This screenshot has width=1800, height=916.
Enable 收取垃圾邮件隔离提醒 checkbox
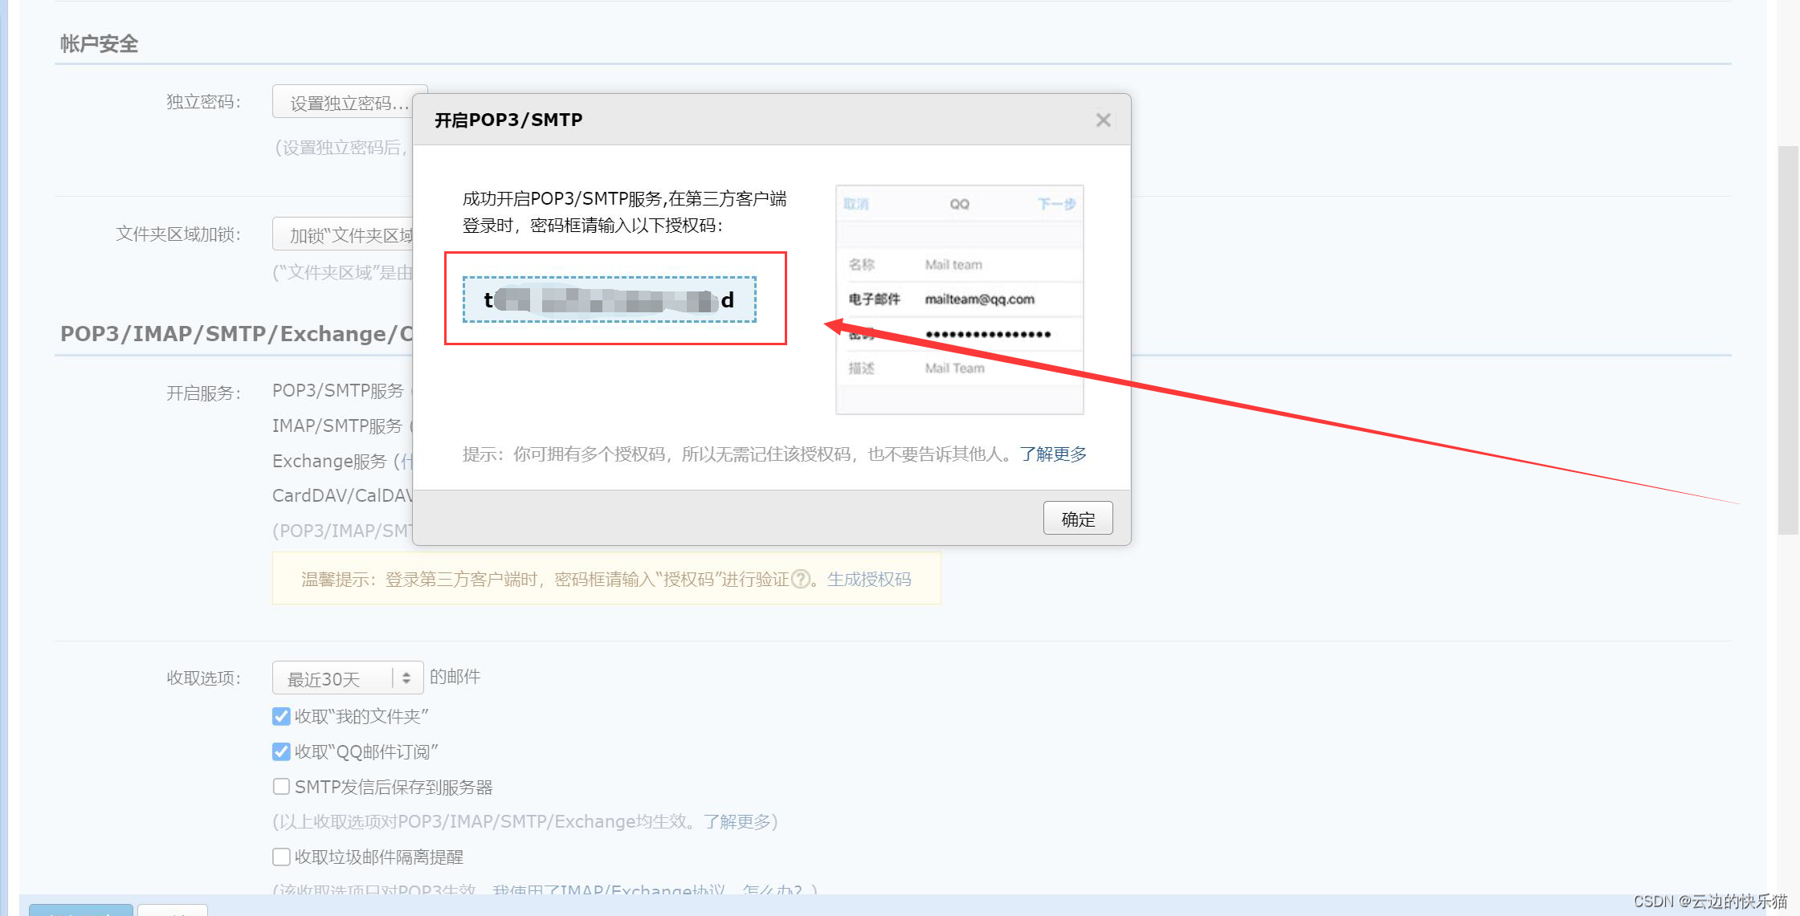tap(281, 857)
